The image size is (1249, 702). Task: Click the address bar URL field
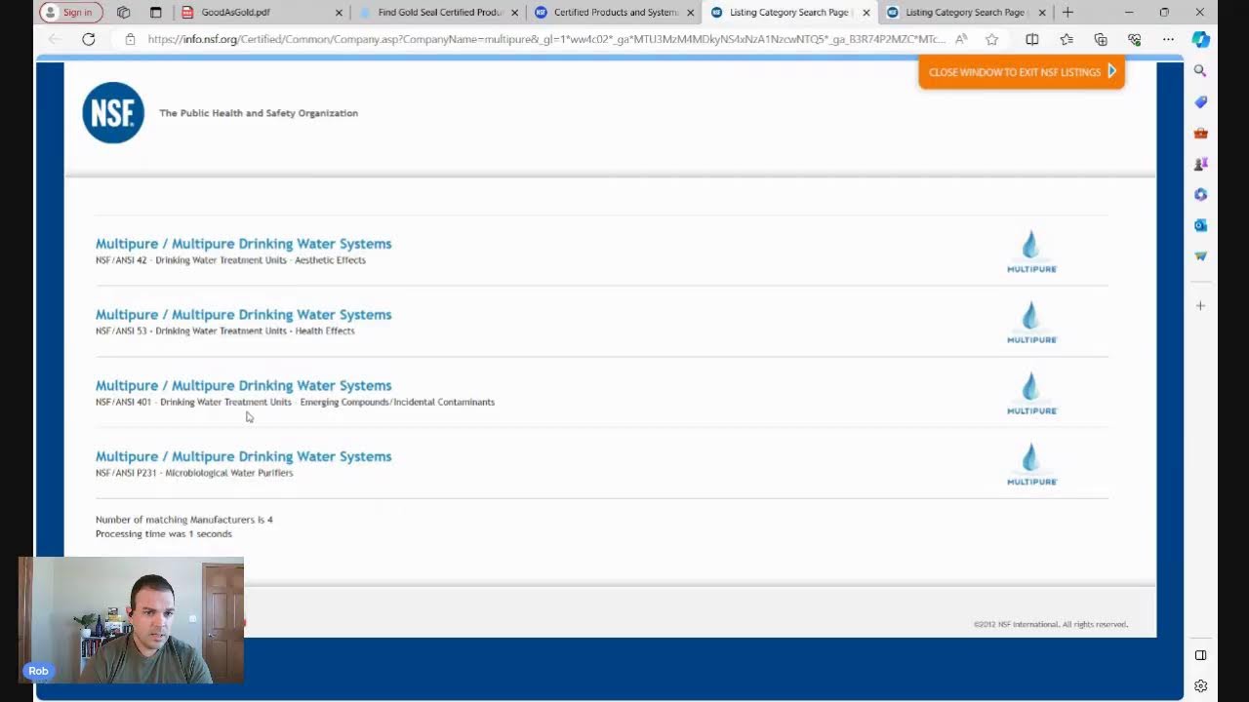point(546,39)
